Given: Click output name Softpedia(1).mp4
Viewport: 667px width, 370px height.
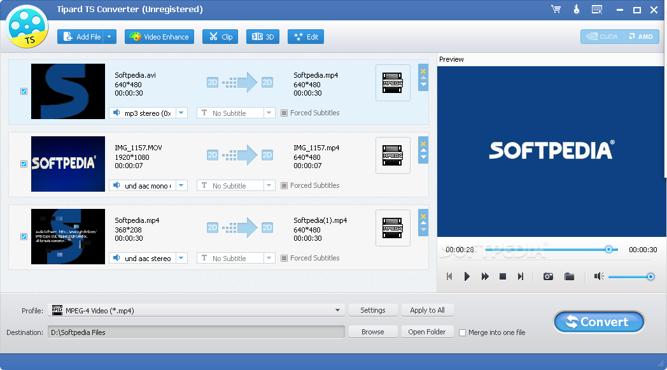Looking at the screenshot, I should 320,220.
